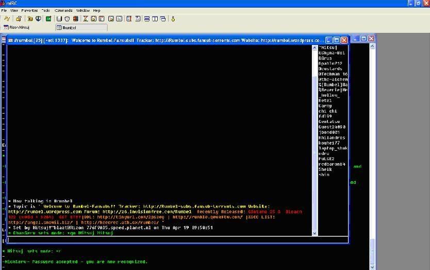Select _hollow_ in the nick list
This screenshot has width=430, height=270.
pos(329,96)
